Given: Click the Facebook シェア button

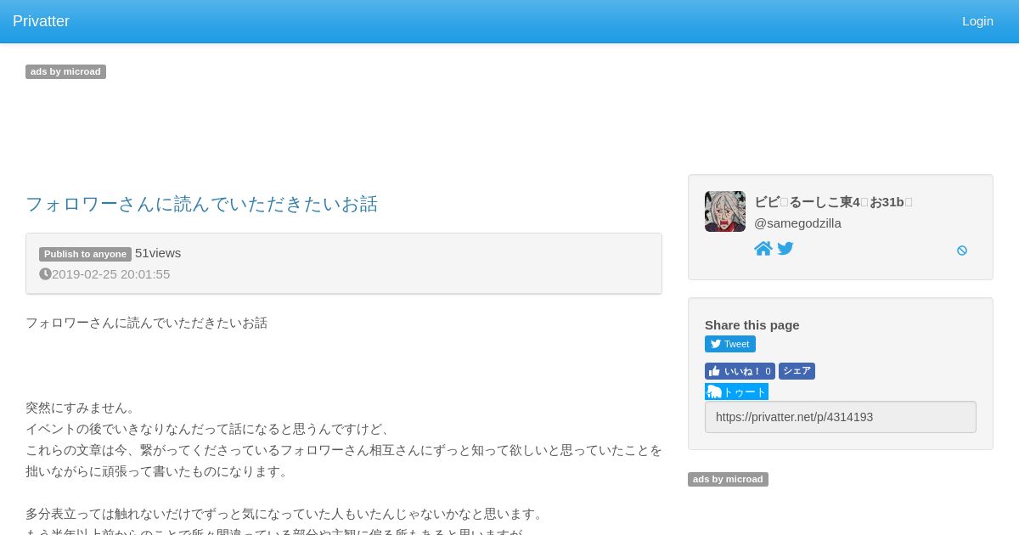Looking at the screenshot, I should (x=797, y=371).
